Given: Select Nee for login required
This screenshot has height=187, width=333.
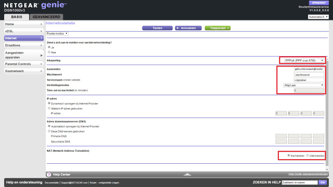Looking at the screenshot, I should tap(49, 52).
